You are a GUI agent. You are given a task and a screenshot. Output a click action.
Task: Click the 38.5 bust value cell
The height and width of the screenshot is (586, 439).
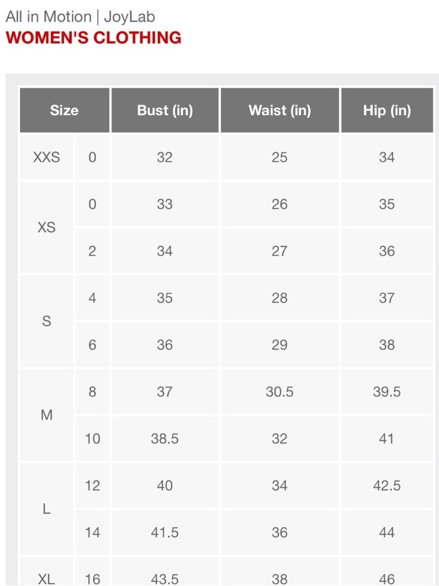[165, 439]
